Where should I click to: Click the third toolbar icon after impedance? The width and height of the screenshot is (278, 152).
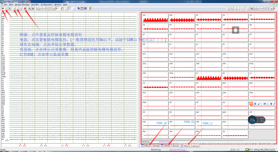tap(9, 8)
